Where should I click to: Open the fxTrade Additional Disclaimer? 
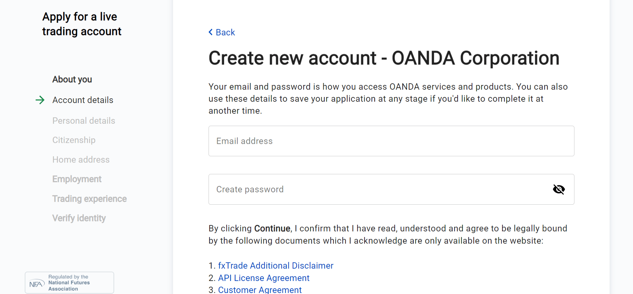point(275,265)
